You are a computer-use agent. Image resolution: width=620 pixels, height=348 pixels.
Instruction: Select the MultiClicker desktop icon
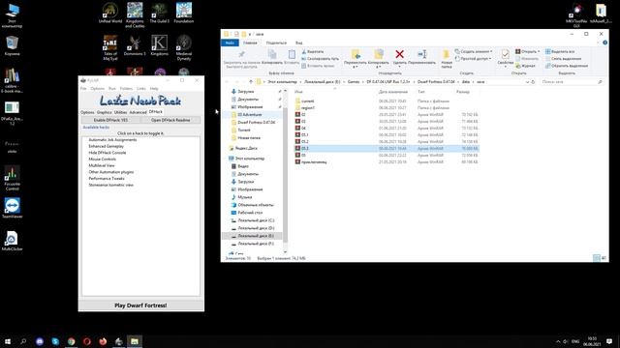click(x=12, y=241)
